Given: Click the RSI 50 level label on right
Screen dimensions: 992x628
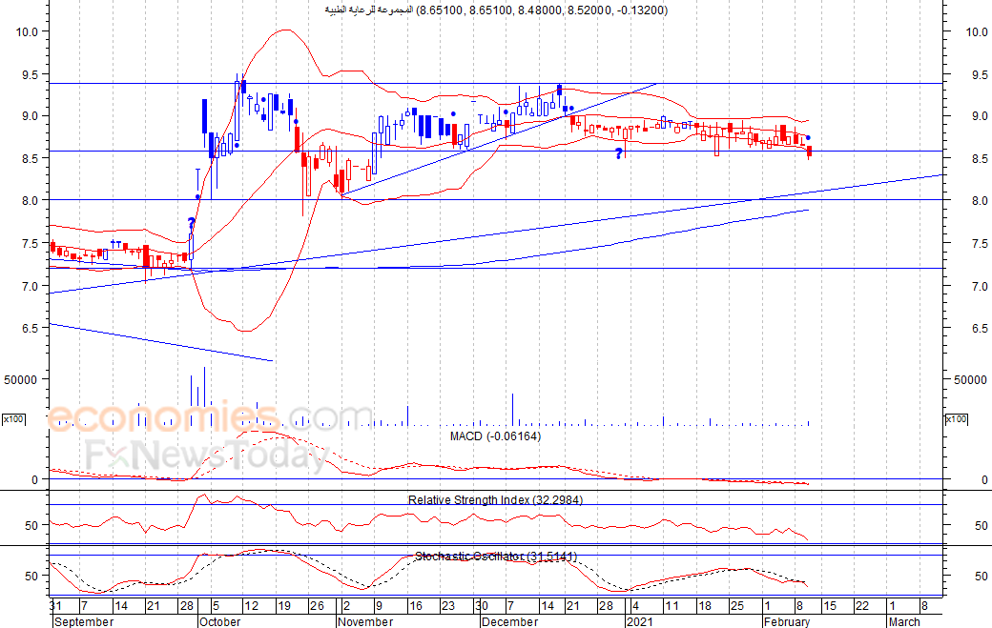Looking at the screenshot, I should (x=981, y=526).
